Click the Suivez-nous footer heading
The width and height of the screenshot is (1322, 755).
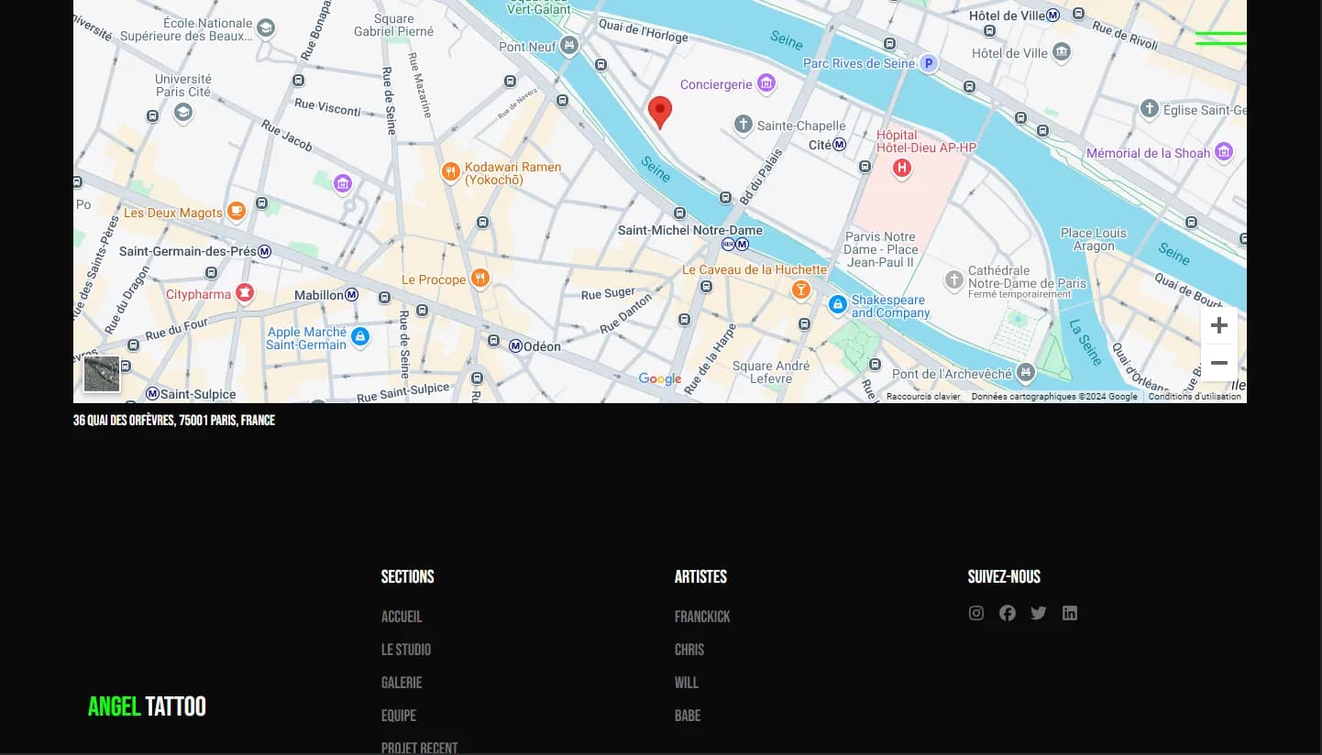[x=1005, y=576]
